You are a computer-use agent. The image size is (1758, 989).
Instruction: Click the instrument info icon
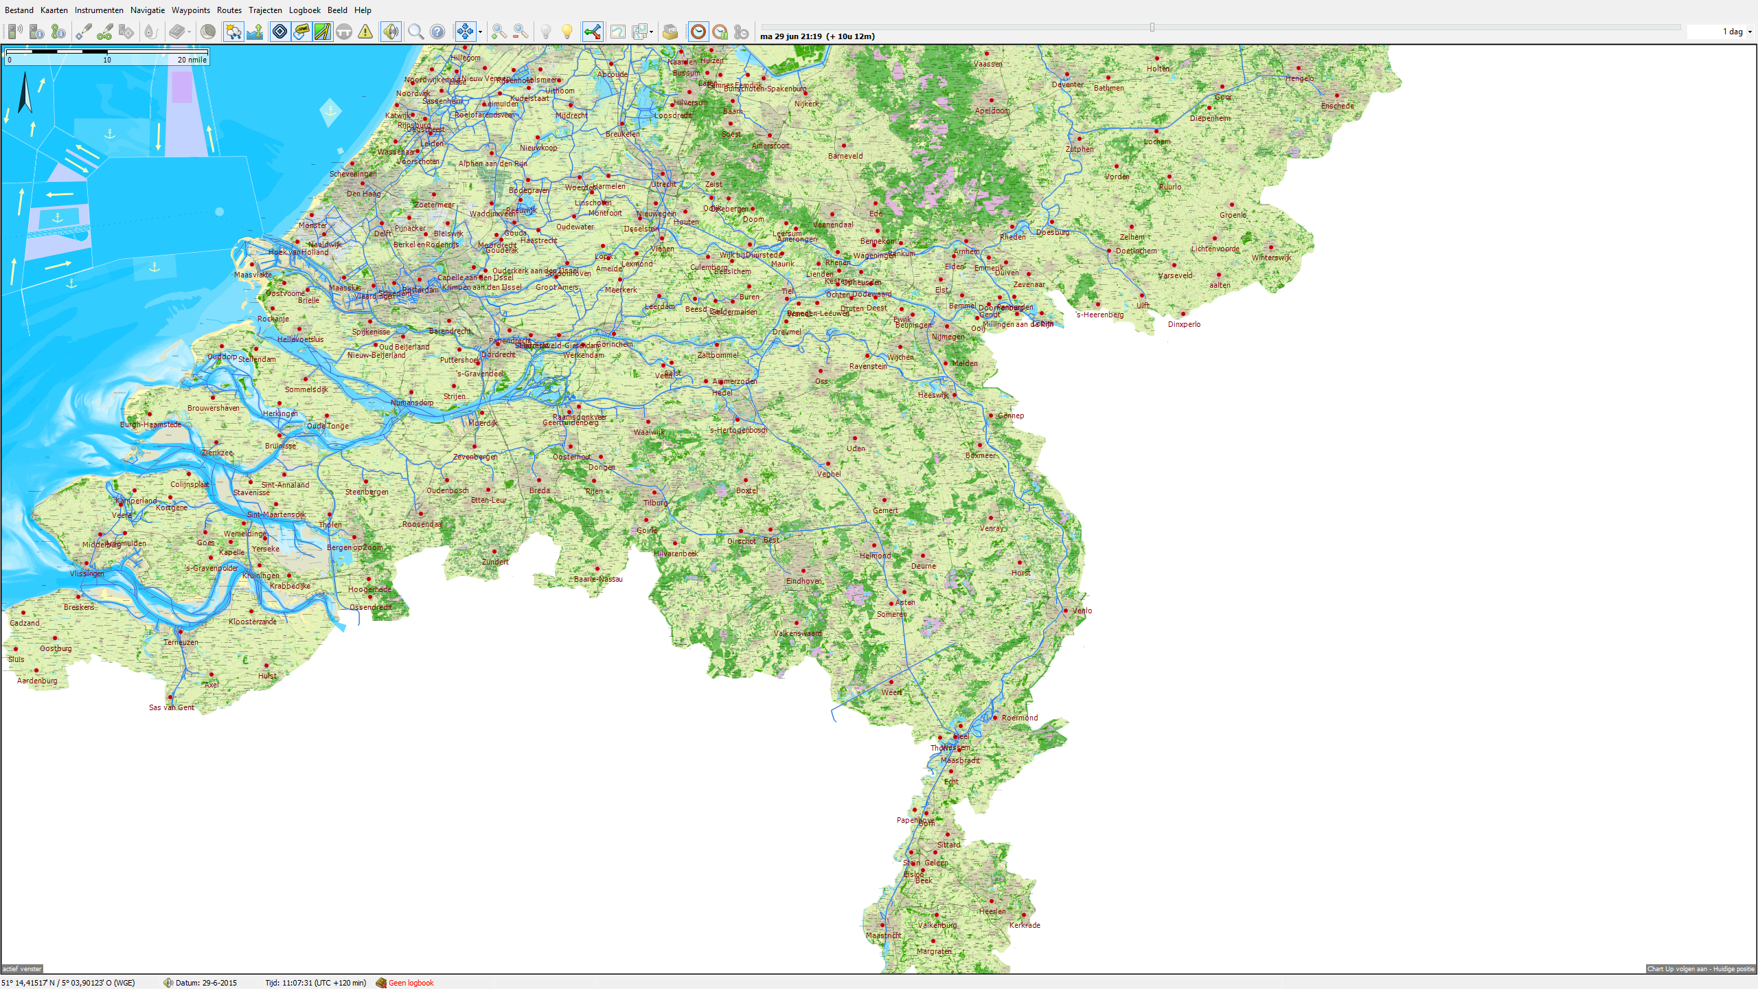pos(37,32)
